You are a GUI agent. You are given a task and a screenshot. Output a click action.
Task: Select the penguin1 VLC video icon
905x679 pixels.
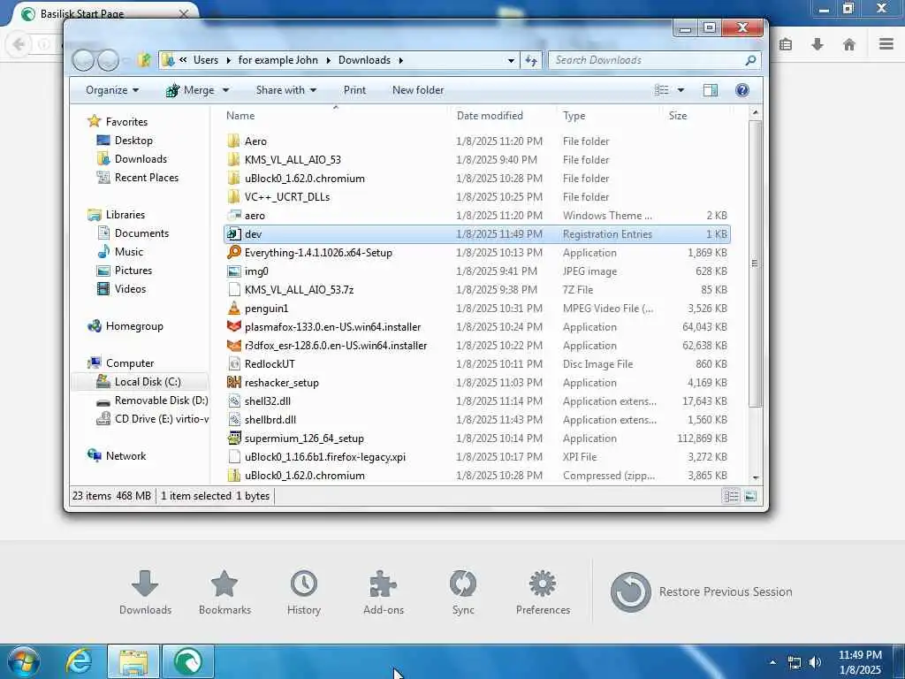point(233,309)
